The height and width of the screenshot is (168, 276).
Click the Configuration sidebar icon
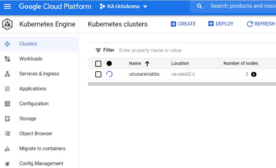[x=7, y=104]
